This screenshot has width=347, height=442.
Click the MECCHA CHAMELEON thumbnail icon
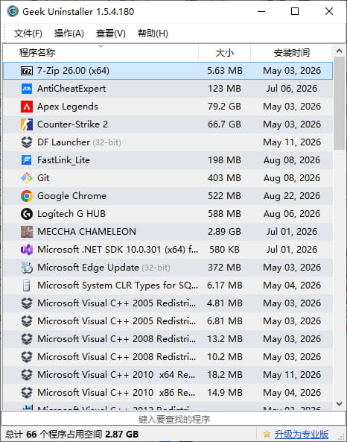click(27, 232)
